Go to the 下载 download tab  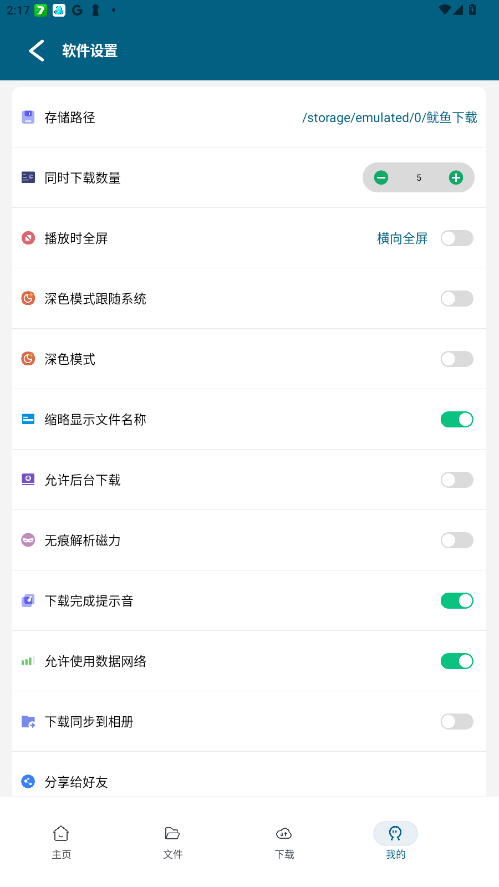coord(284,842)
